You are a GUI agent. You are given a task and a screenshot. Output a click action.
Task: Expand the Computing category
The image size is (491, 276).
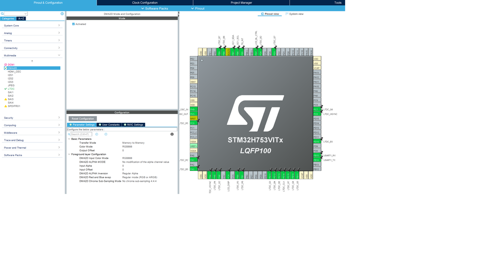[x=31, y=125]
